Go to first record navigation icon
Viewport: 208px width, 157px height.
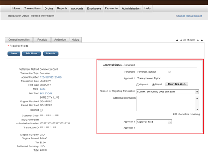point(177,41)
